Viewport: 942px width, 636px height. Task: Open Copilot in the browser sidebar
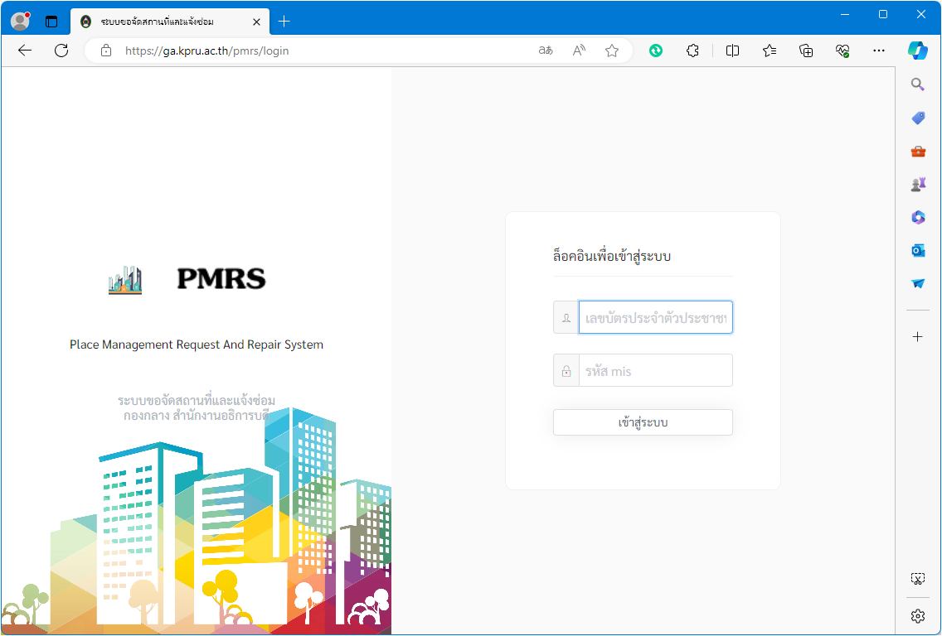[917, 51]
